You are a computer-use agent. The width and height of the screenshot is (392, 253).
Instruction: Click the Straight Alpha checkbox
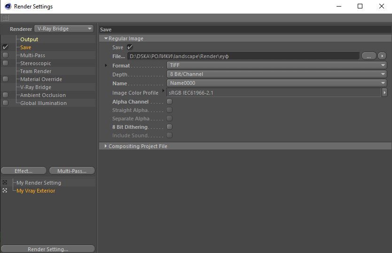click(x=169, y=110)
